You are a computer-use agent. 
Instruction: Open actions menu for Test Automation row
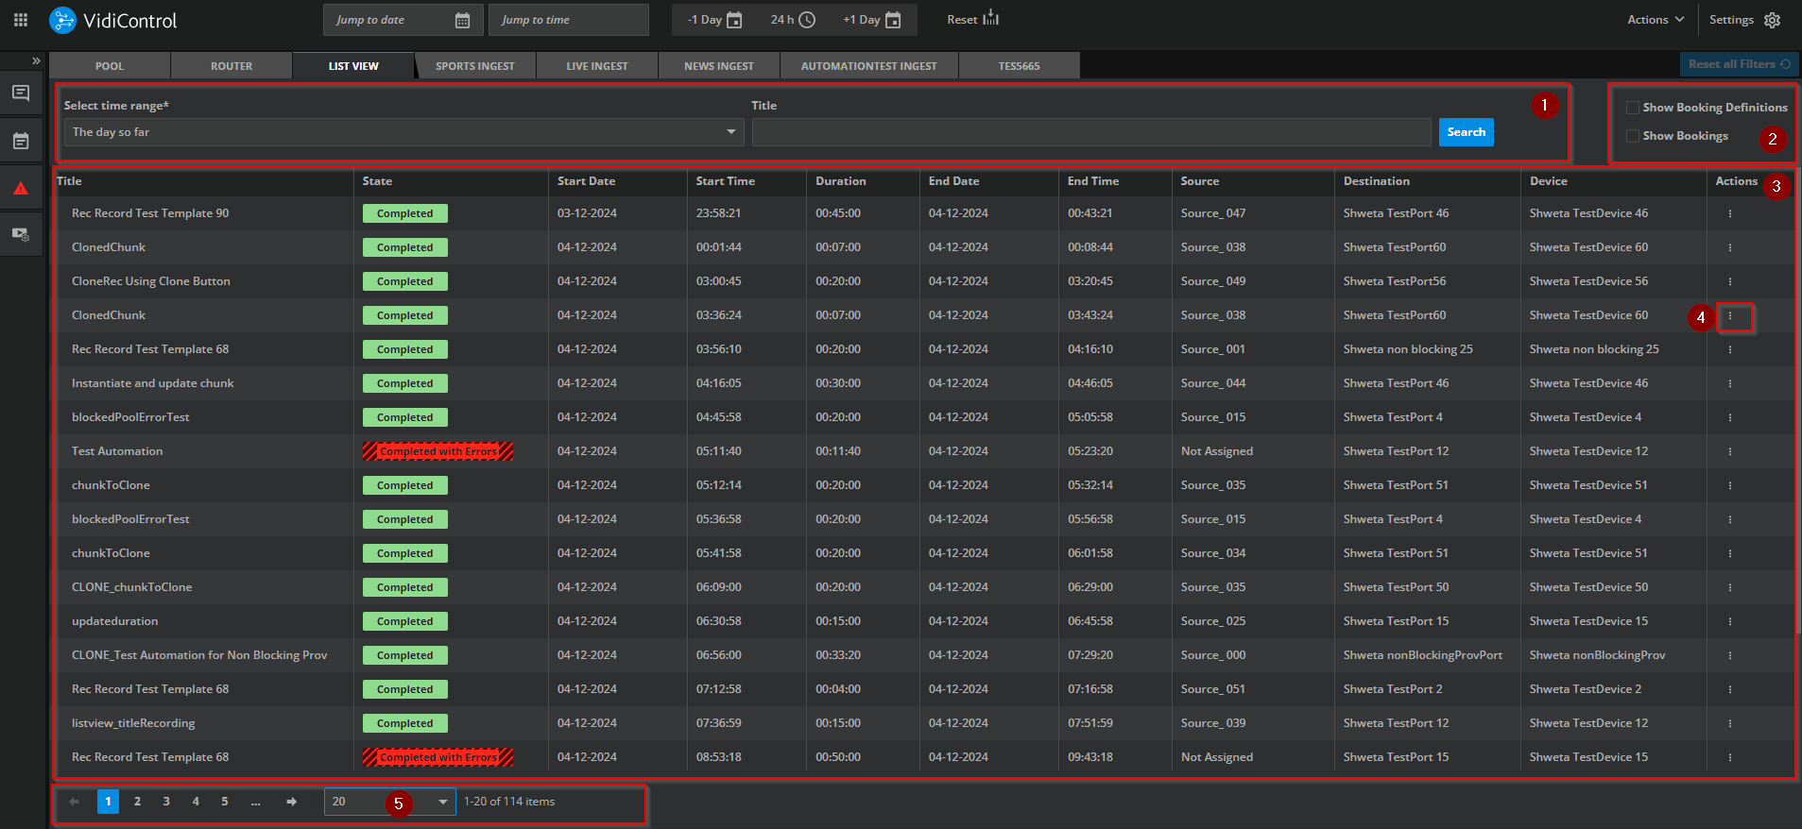pyautogui.click(x=1729, y=451)
